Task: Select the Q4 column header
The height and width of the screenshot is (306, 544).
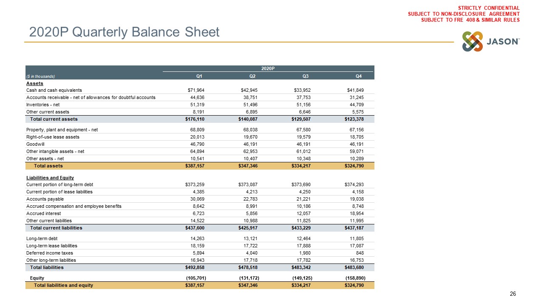Action: (x=358, y=76)
